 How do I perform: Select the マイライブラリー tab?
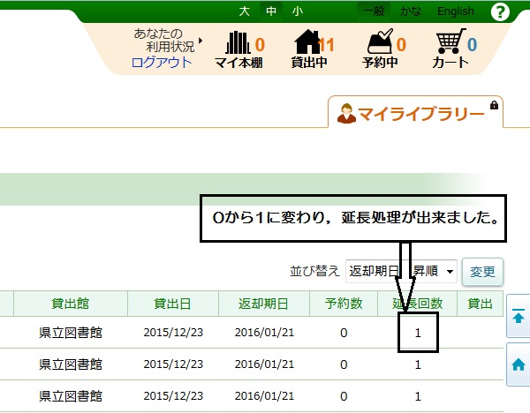click(415, 112)
